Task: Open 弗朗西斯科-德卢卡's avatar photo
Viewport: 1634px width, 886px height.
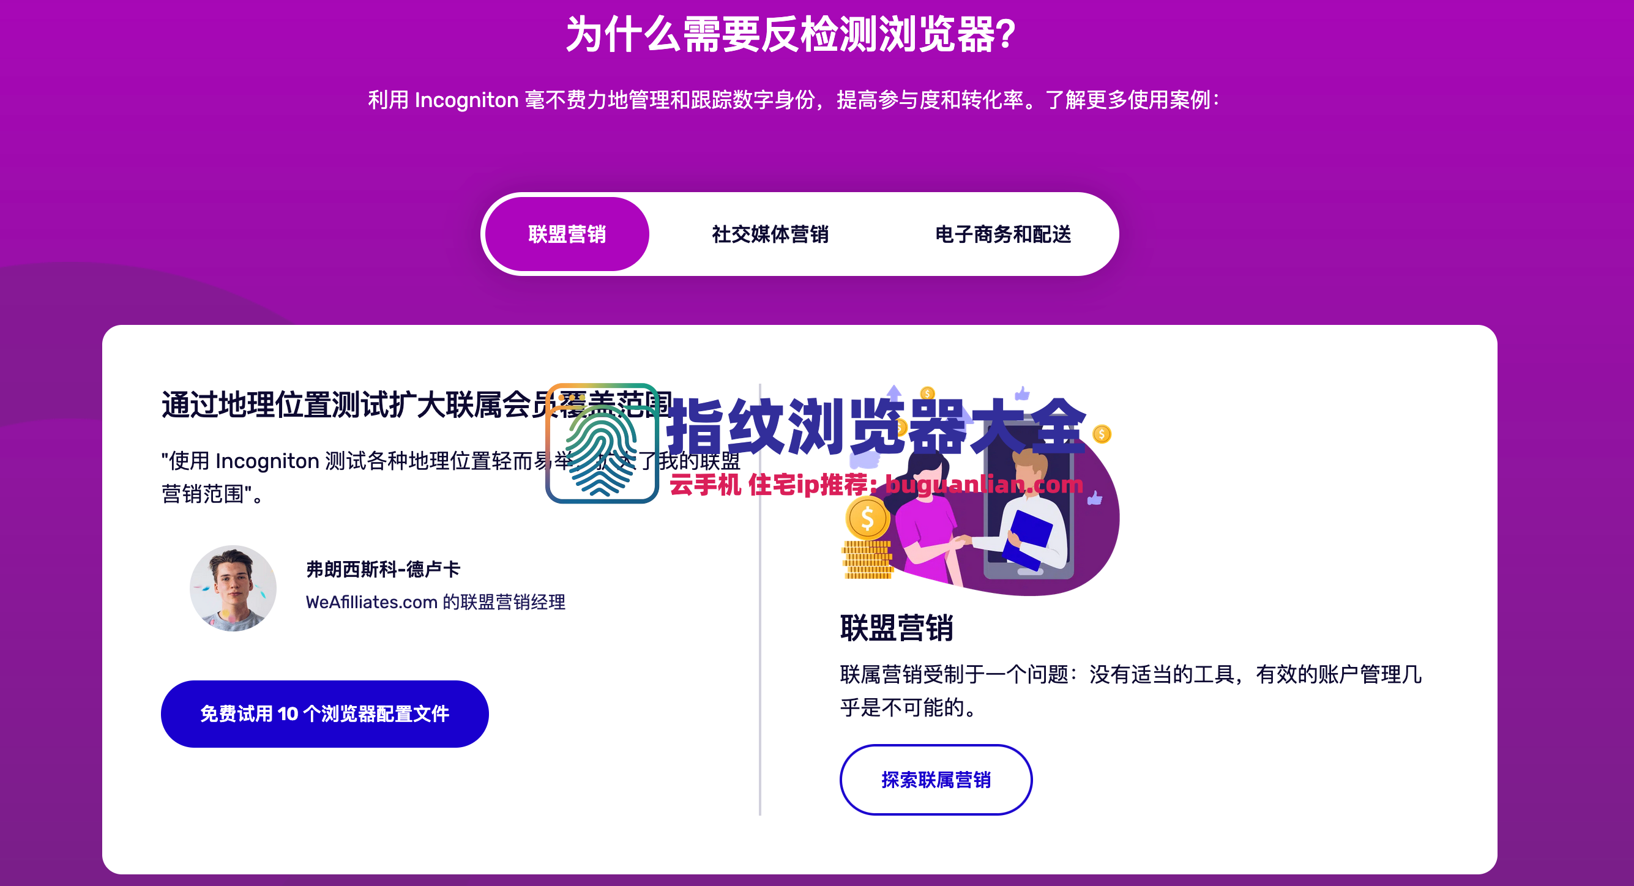Action: coord(233,588)
